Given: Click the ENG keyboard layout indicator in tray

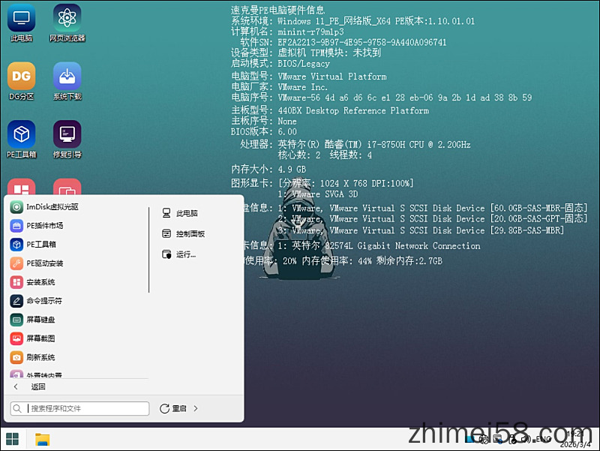Looking at the screenshot, I should click(544, 440).
